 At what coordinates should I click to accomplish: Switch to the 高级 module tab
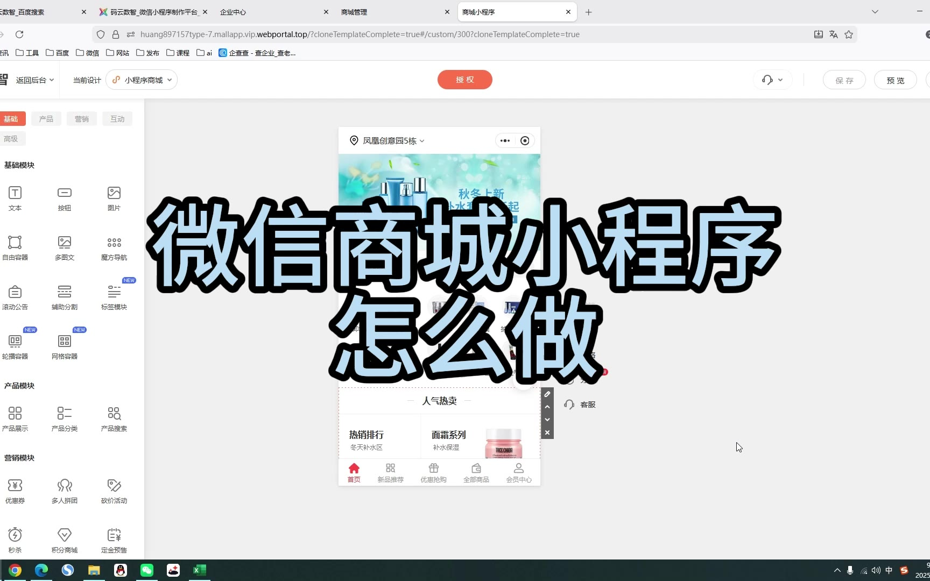(11, 139)
